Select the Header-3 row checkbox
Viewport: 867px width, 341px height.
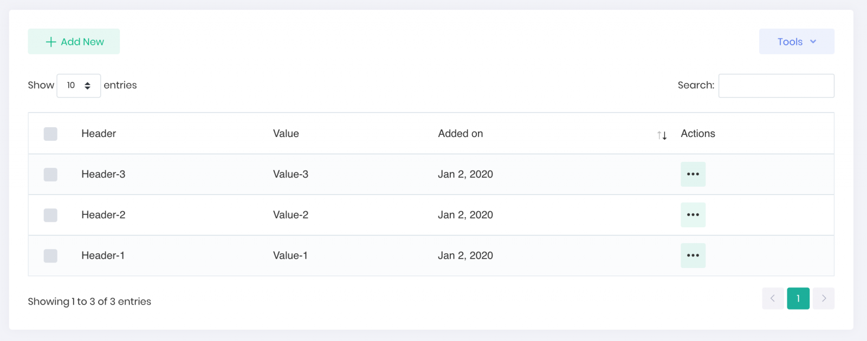(x=50, y=174)
